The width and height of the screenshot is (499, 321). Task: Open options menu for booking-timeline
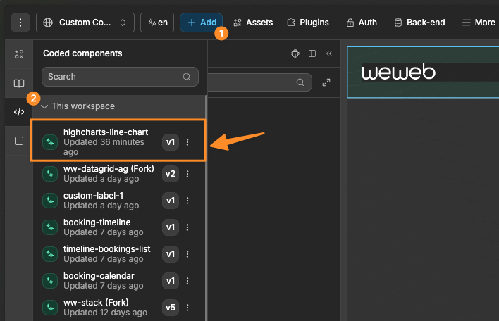pyautogui.click(x=187, y=227)
